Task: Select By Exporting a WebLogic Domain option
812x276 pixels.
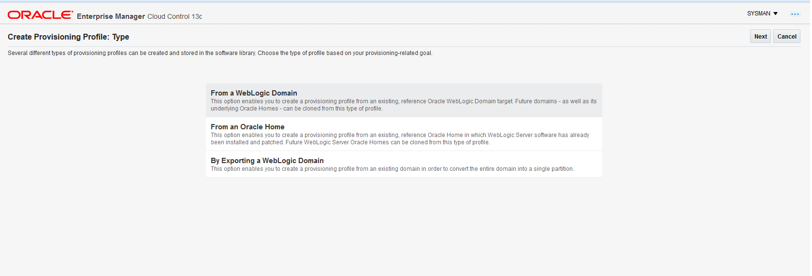Action: [404, 164]
